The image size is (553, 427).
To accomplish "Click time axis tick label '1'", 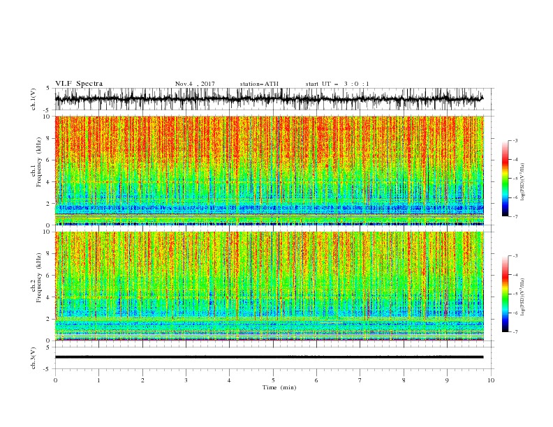I will click(x=98, y=380).
